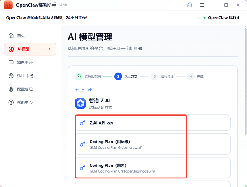
Task: Click the OpenClaw app logo icon
Action: [x=8, y=5]
